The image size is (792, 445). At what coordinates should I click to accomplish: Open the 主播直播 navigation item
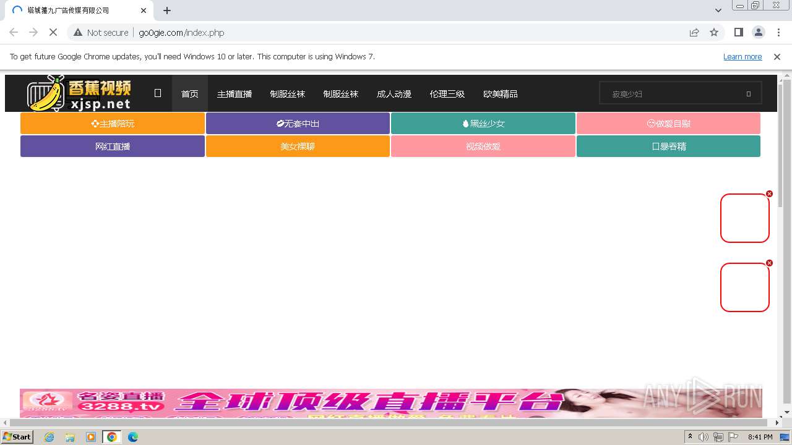[x=235, y=94]
